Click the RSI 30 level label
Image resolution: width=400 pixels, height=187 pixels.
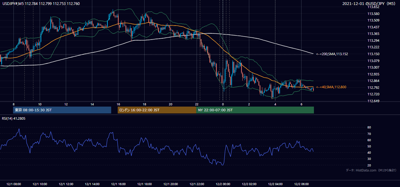369,159
